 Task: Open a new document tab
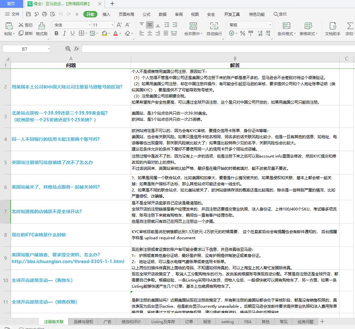point(112,4)
